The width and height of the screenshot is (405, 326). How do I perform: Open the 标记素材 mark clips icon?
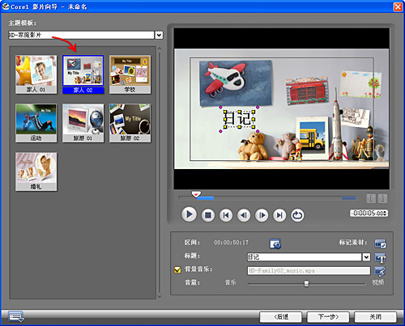380,243
